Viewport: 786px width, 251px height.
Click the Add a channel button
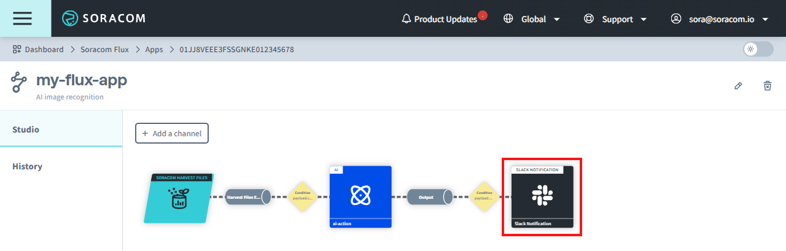(x=172, y=133)
